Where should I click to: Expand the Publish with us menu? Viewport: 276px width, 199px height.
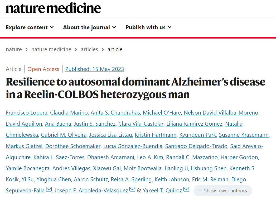[x=148, y=27]
